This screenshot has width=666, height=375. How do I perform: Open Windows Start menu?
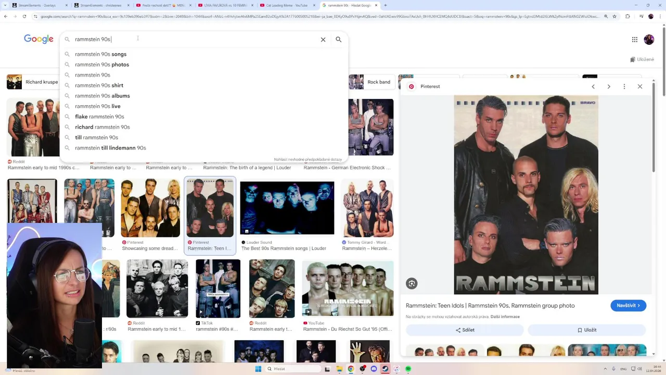[x=258, y=369]
